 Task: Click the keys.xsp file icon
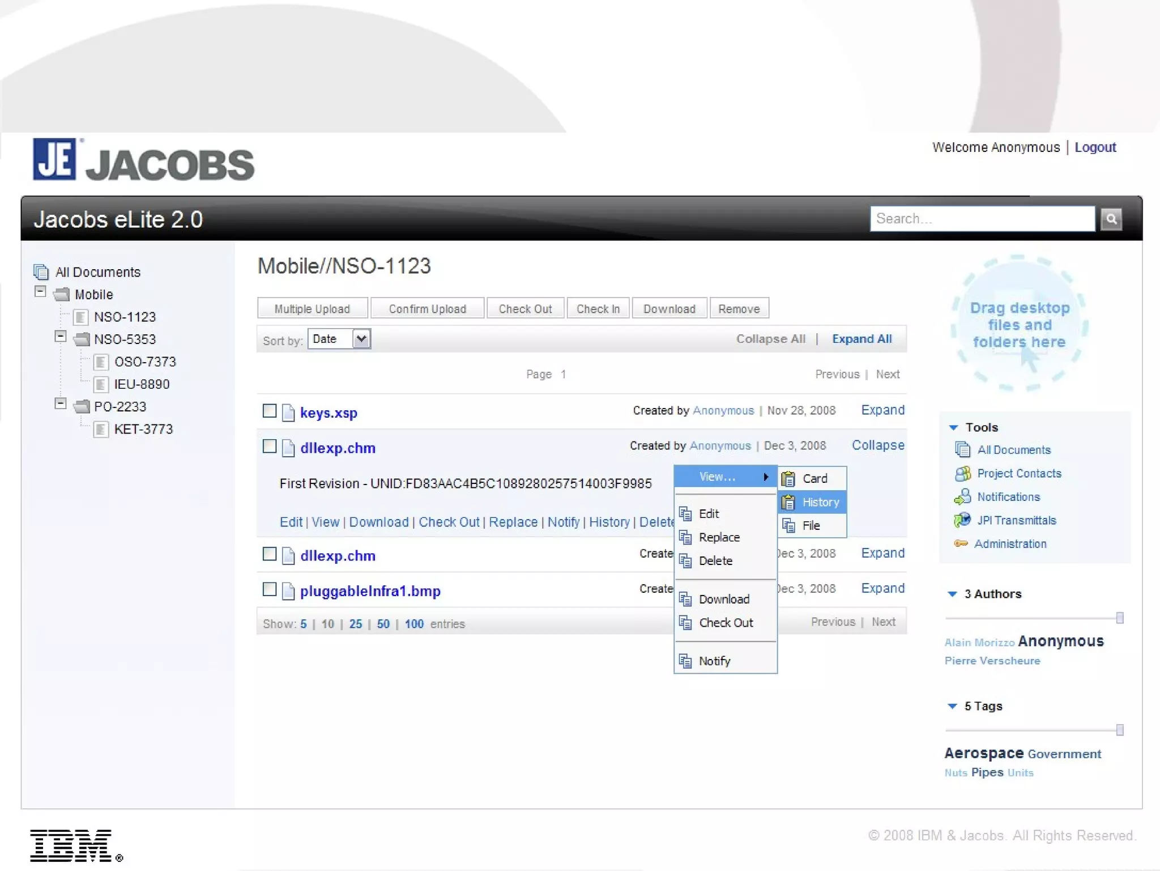pos(288,413)
